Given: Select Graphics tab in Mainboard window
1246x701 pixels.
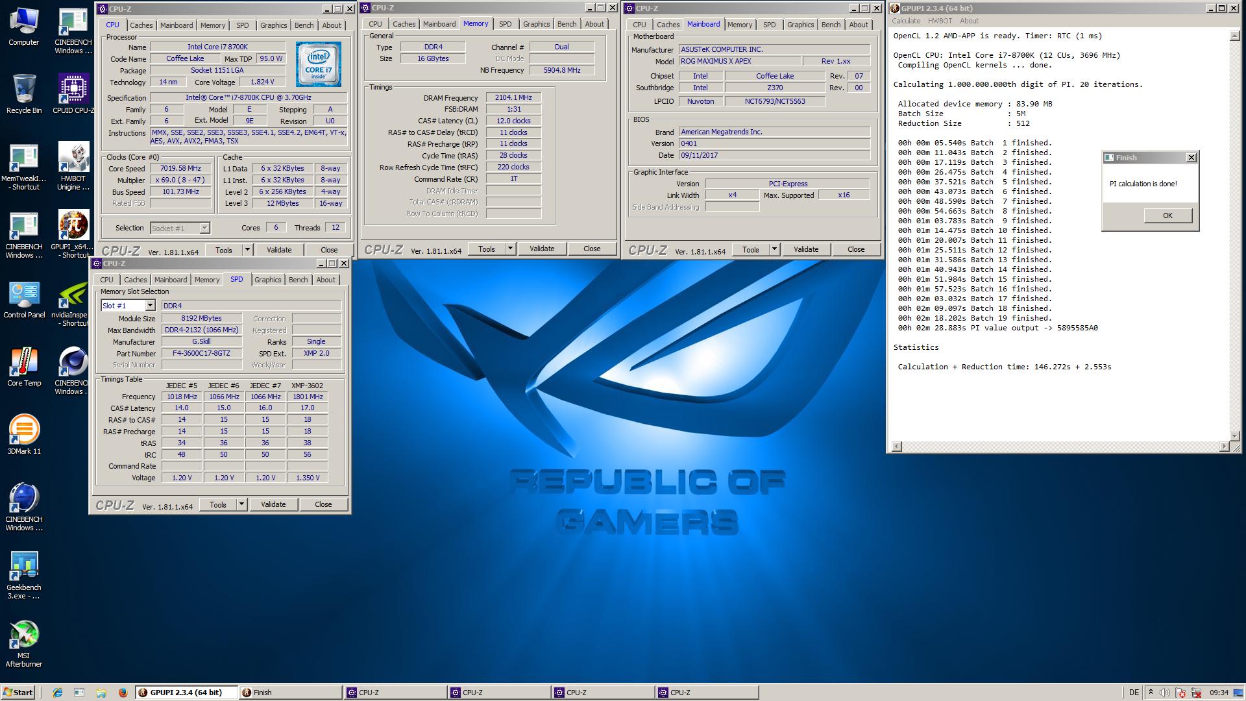Looking at the screenshot, I should [x=800, y=25].
